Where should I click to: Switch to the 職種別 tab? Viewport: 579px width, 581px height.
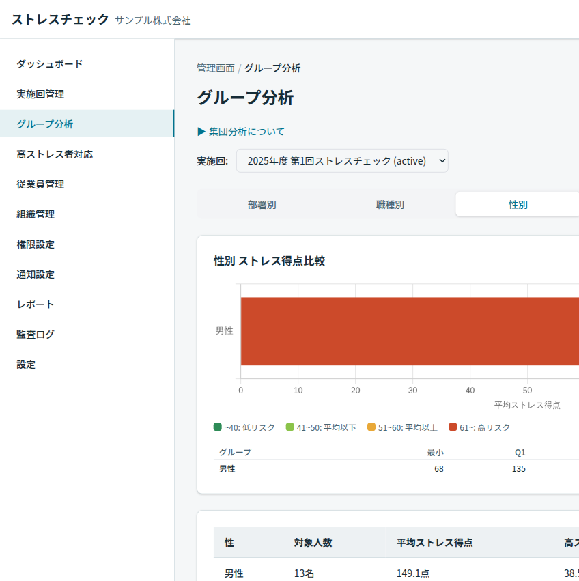click(390, 205)
